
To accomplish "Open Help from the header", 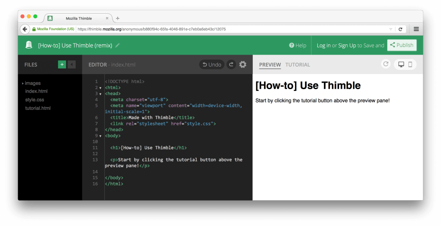I will tap(298, 45).
